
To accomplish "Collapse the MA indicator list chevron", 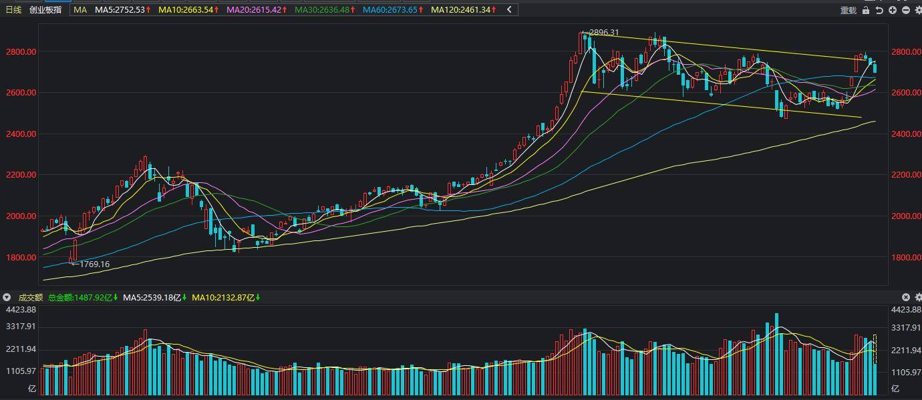I will (509, 10).
